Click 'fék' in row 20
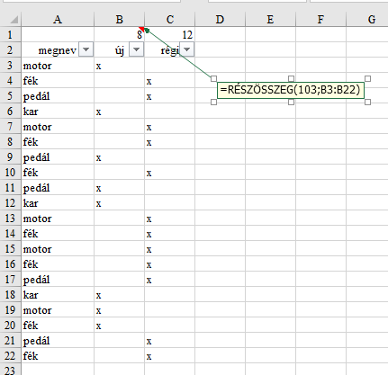Screen dimensions: 388x375 click(x=31, y=326)
